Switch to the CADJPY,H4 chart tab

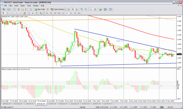coord(108,104)
